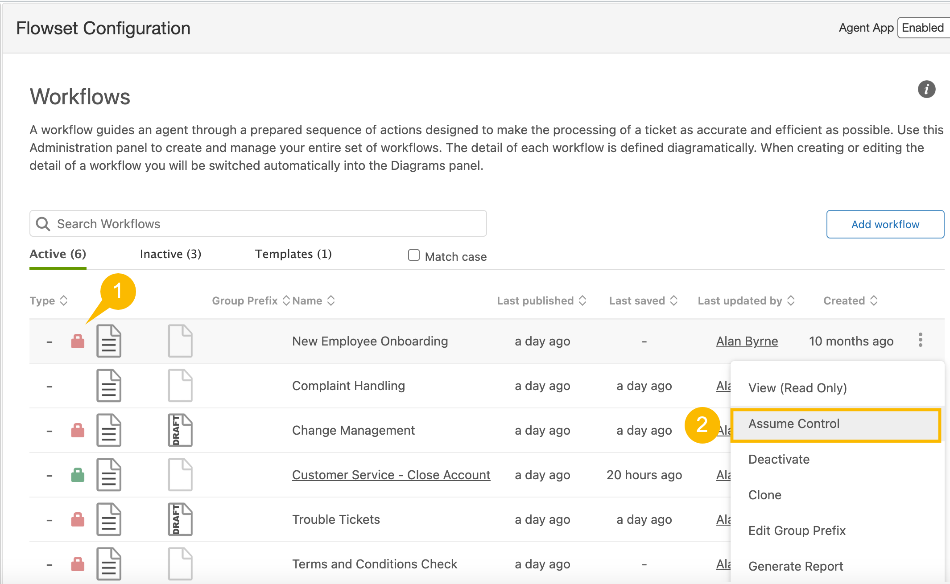Select the Trouble Tickets workflow name

tap(336, 519)
